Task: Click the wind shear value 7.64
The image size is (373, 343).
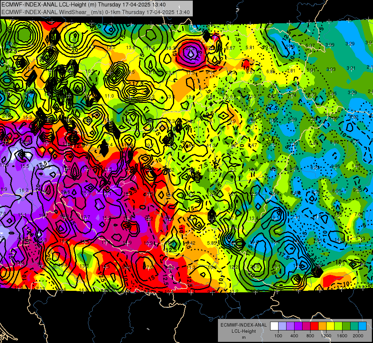Action: 359,214
